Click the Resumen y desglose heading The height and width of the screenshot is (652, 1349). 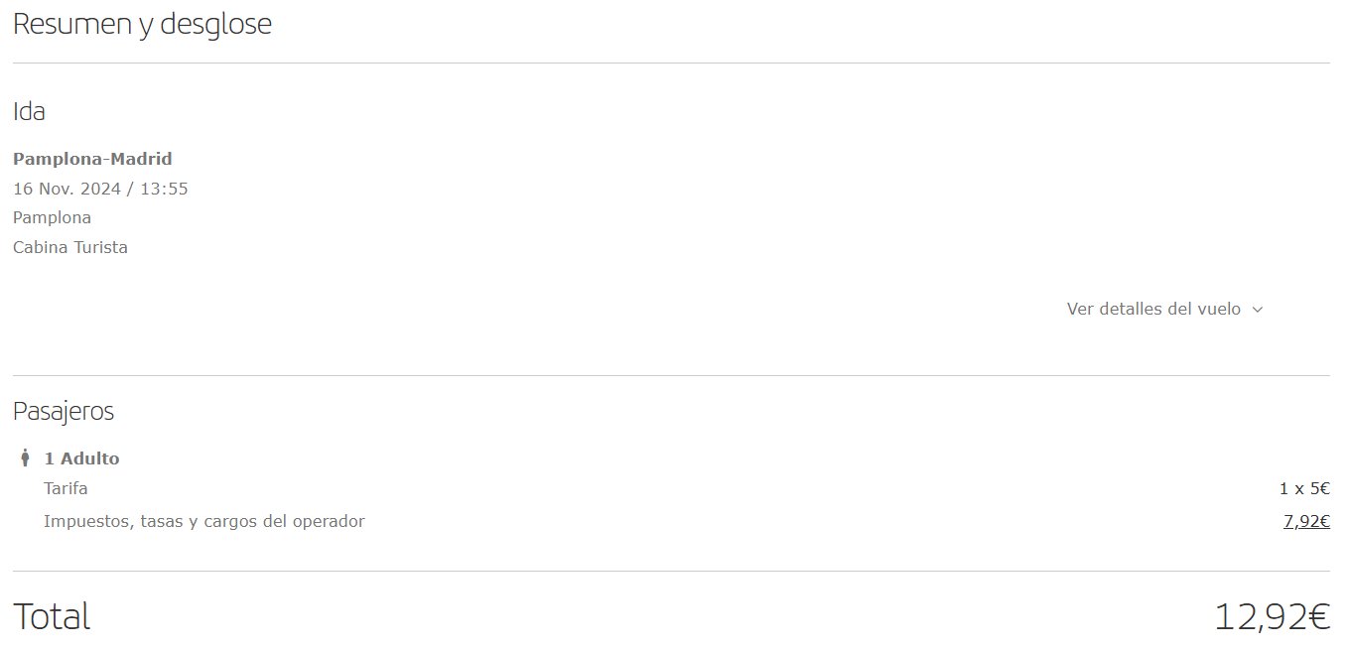142,25
